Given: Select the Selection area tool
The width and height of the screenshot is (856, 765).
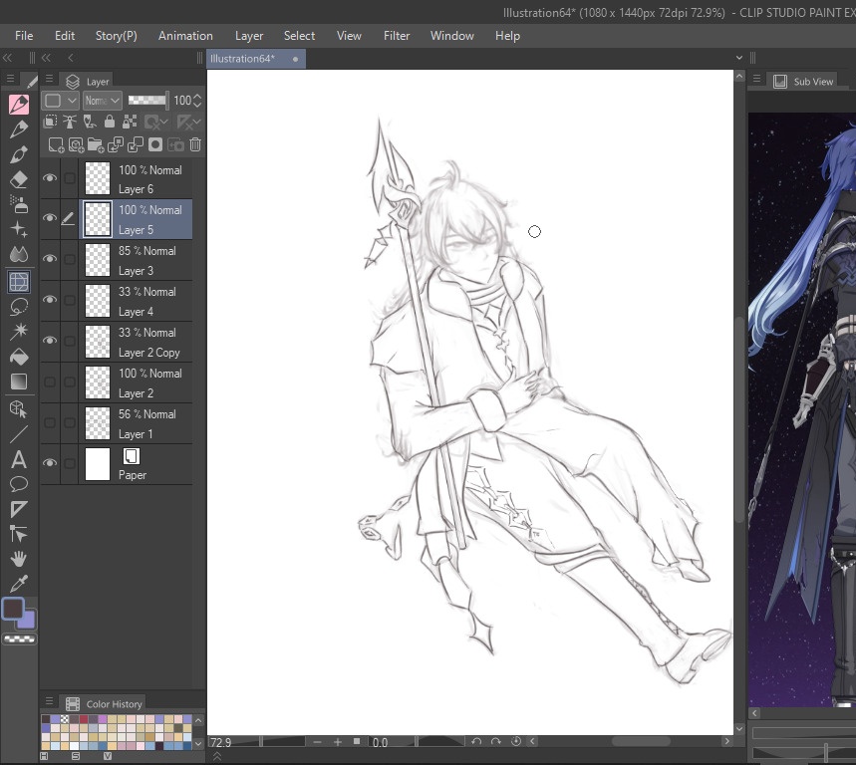Looking at the screenshot, I should point(19,282).
